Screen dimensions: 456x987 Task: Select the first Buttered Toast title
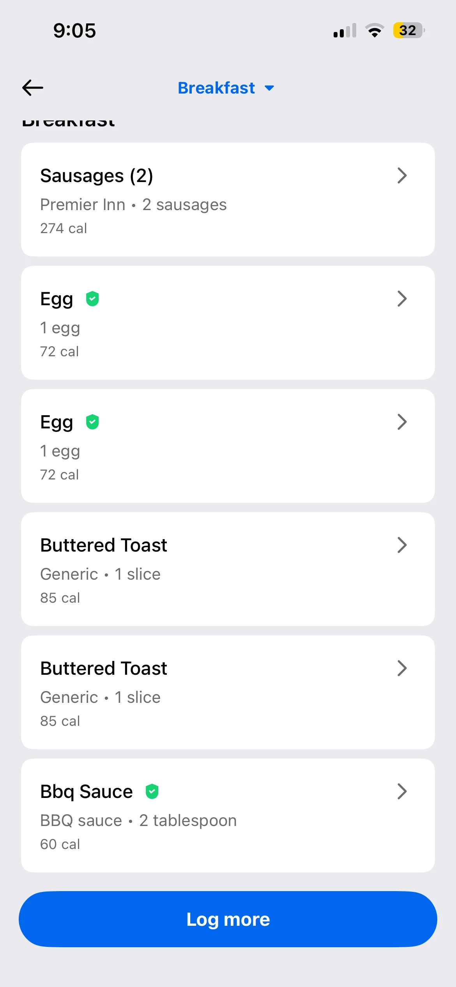pyautogui.click(x=104, y=545)
